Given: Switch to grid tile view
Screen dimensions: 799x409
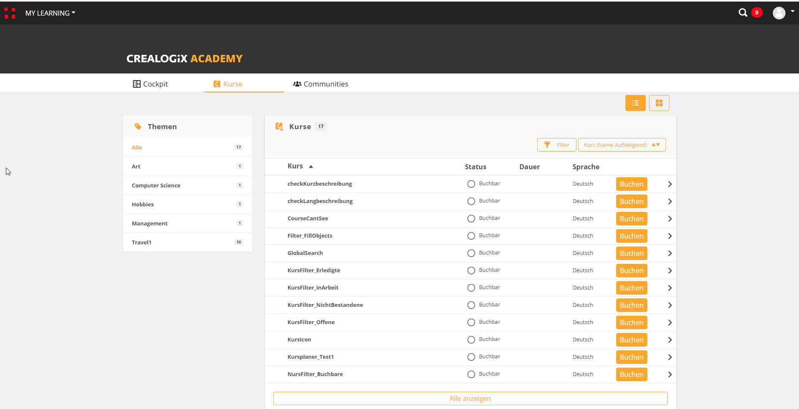Looking at the screenshot, I should (659, 103).
